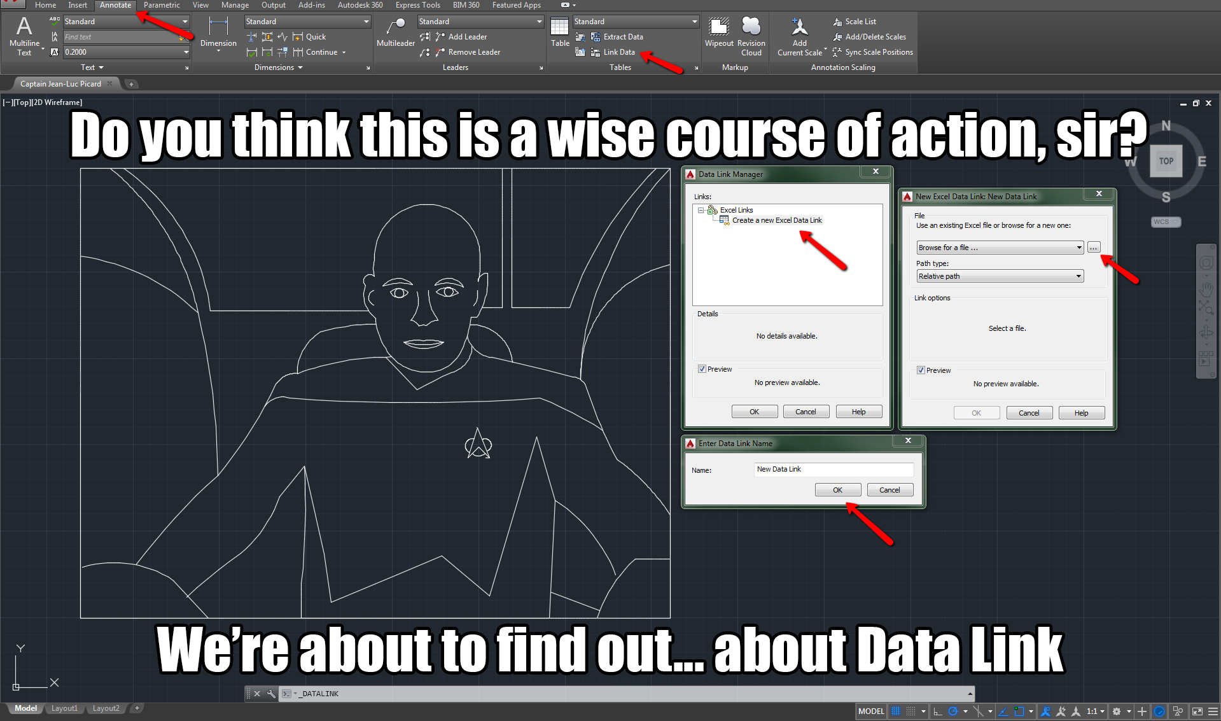The height and width of the screenshot is (721, 1221).
Task: Click Link Data in Tables panel
Action: 613,52
